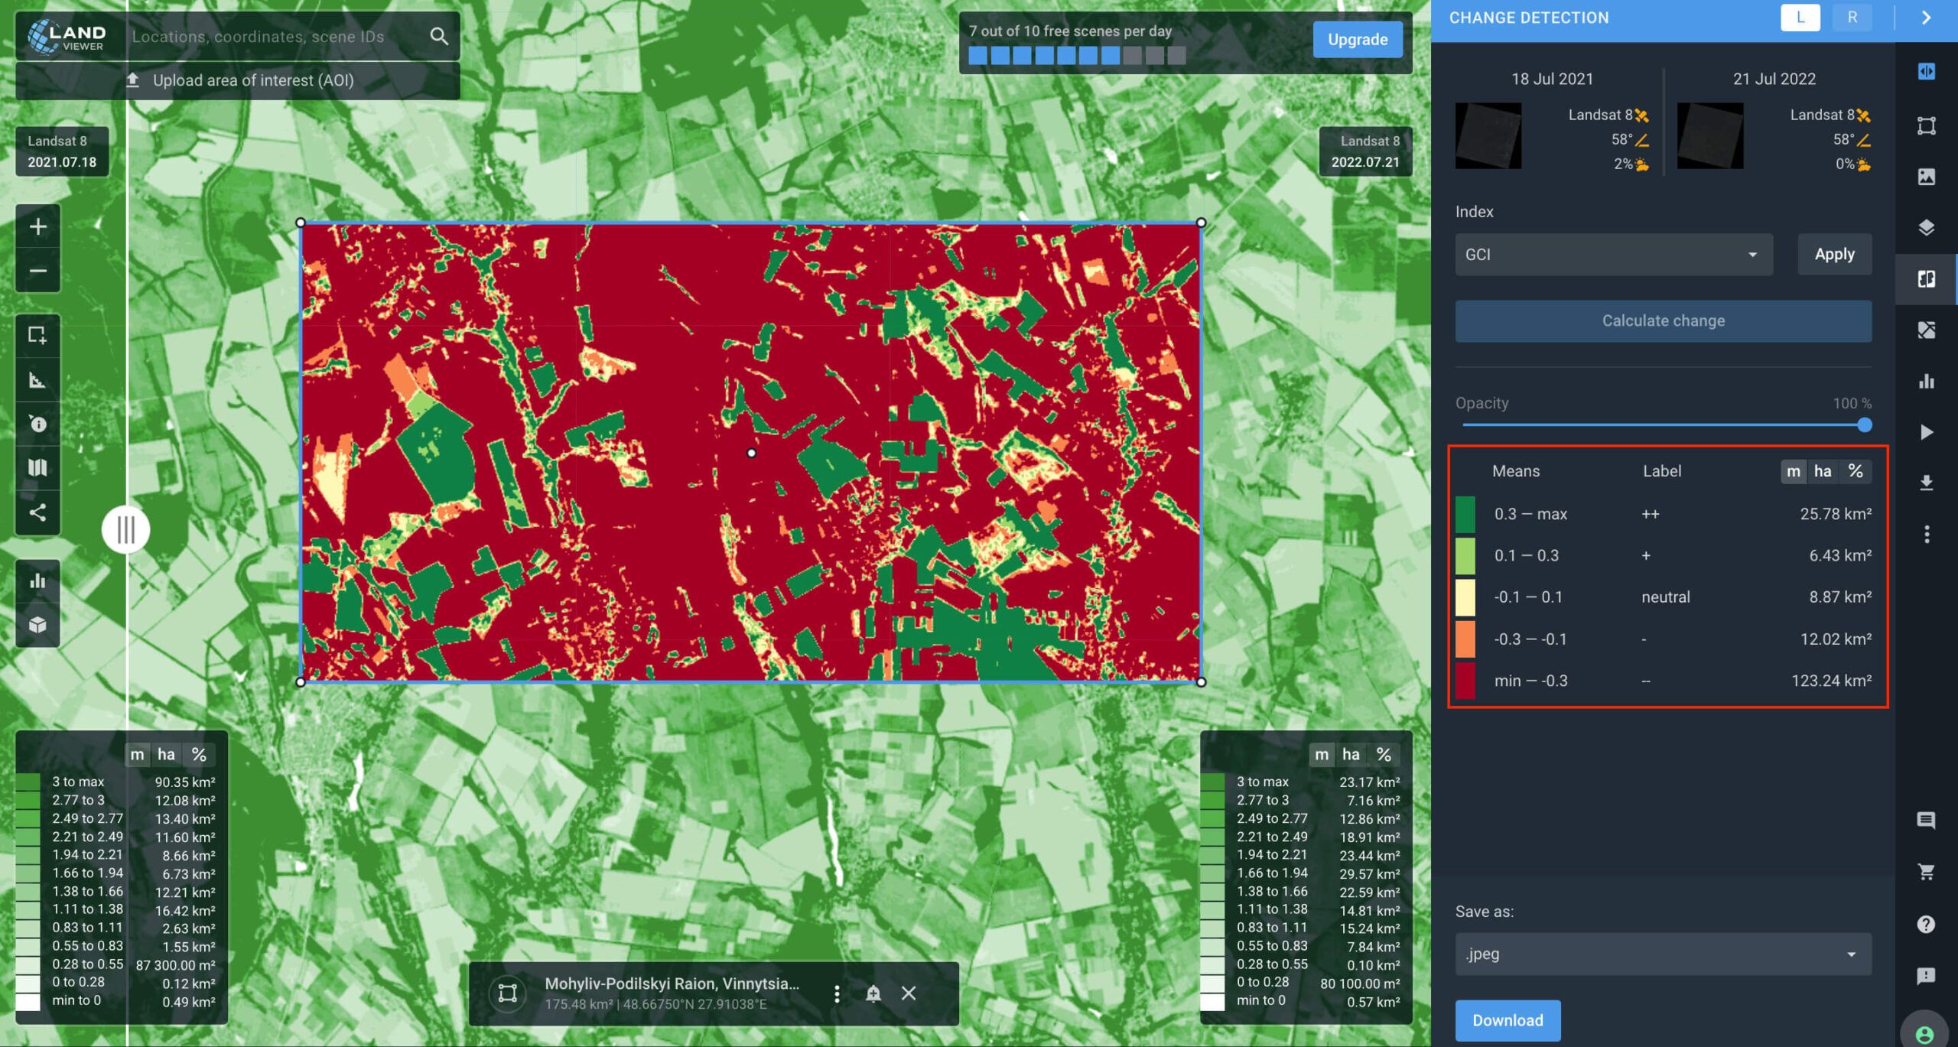Set right legend units to m

1322,755
